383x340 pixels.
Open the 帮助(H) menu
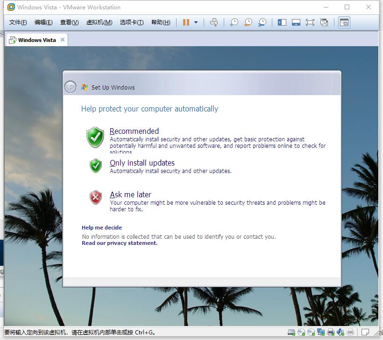(x=161, y=22)
